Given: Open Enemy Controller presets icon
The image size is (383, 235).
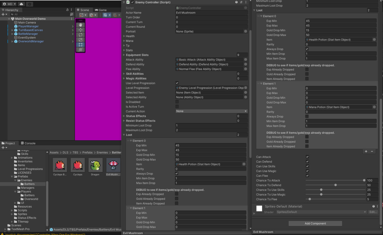Looking at the screenshot, I should click(241, 2).
